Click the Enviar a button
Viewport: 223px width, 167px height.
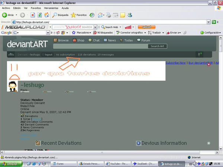point(173,33)
